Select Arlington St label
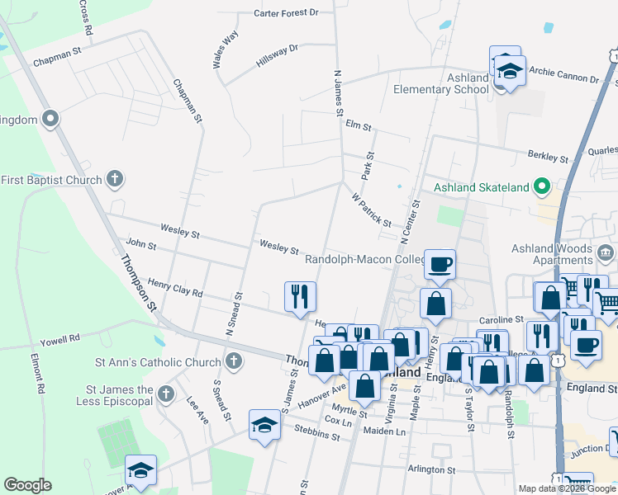This screenshot has height=495, width=618. coord(431,469)
